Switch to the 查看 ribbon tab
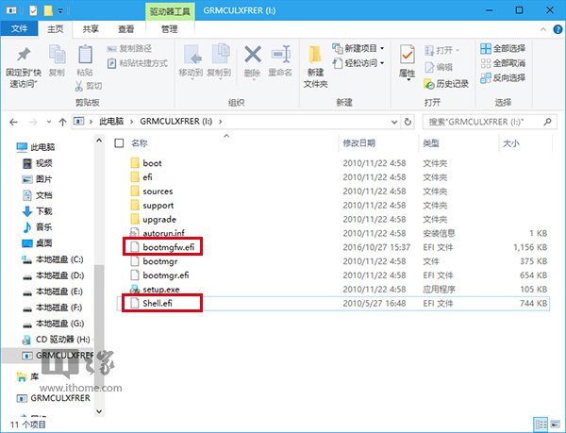 [x=125, y=29]
